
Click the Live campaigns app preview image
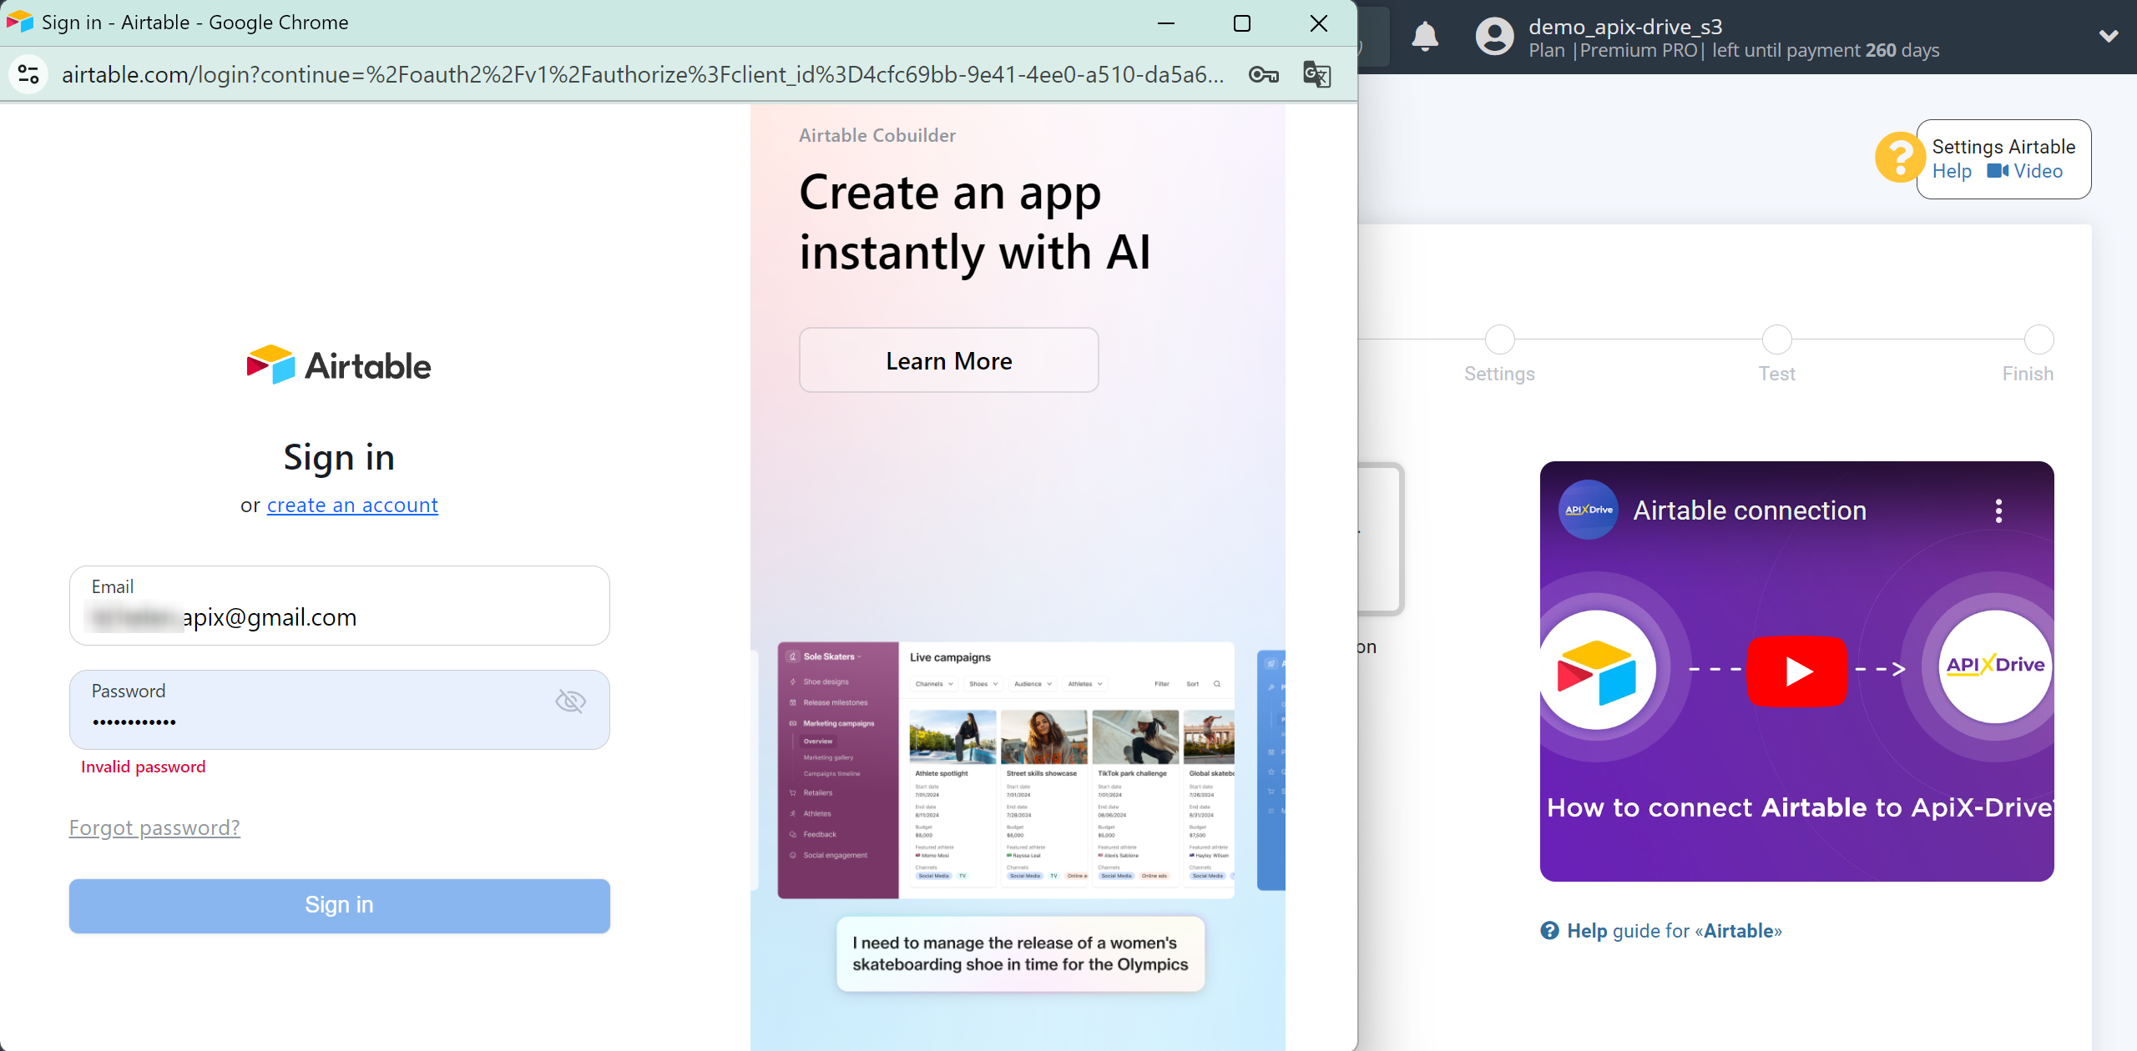click(x=1006, y=770)
